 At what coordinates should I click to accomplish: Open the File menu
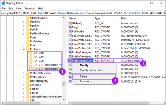[x=4, y=9]
